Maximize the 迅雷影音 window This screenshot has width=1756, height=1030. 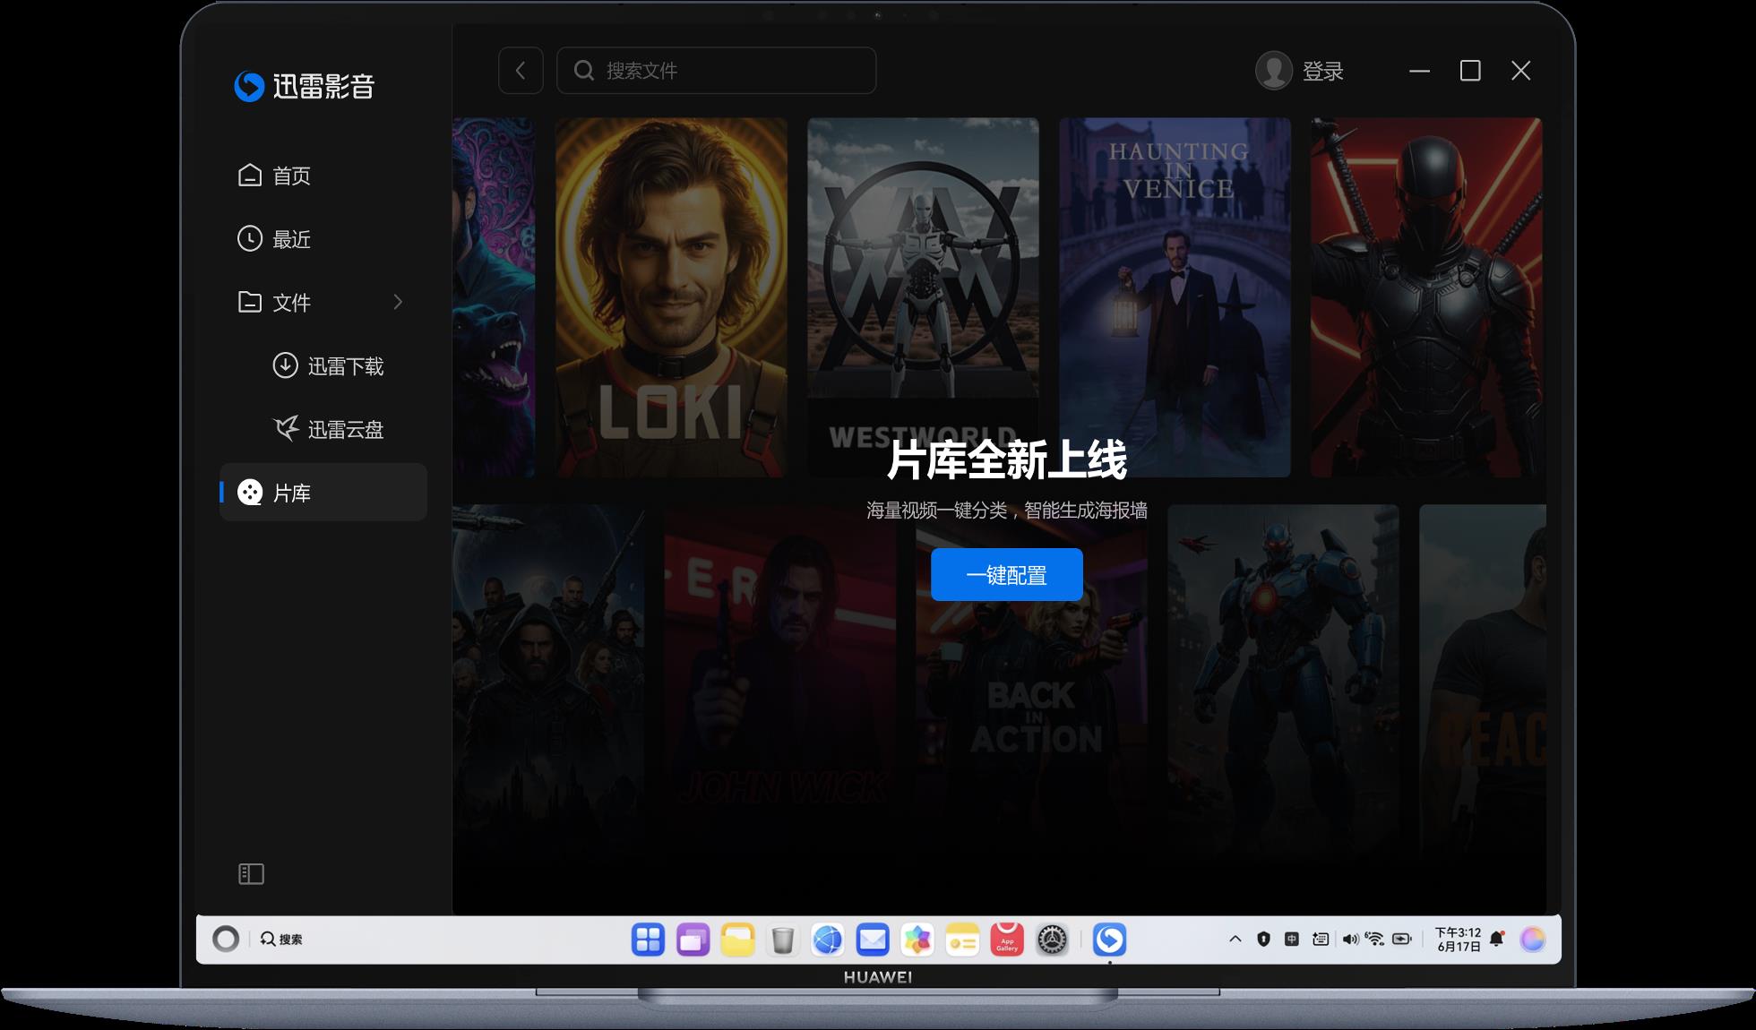1470,70
